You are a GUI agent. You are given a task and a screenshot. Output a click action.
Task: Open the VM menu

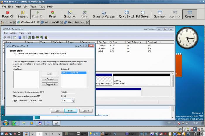(x=25, y=6)
